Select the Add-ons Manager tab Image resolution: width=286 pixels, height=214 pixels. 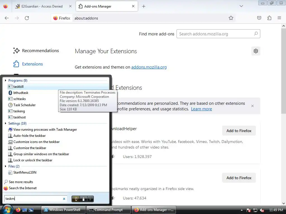coord(107,6)
